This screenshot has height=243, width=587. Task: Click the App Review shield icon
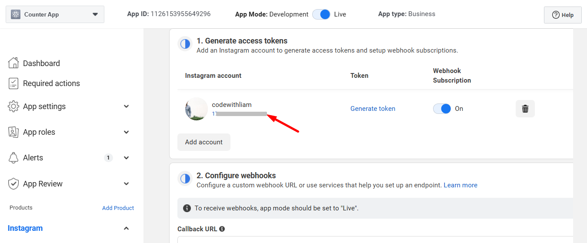(x=13, y=184)
